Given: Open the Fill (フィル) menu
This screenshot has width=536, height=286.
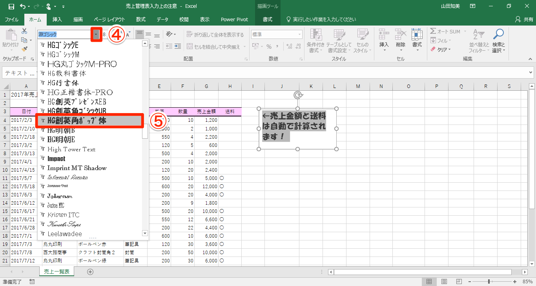Looking at the screenshot, I should point(441,40).
